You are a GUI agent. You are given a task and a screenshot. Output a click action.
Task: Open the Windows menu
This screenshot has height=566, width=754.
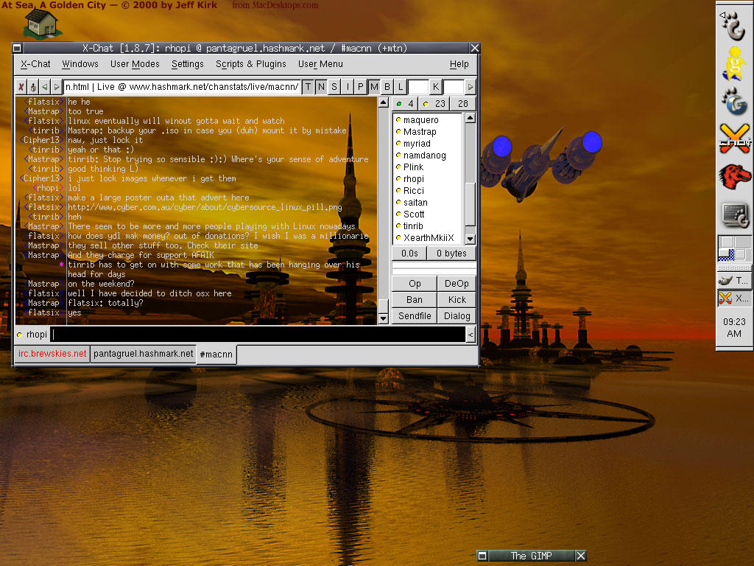point(80,64)
